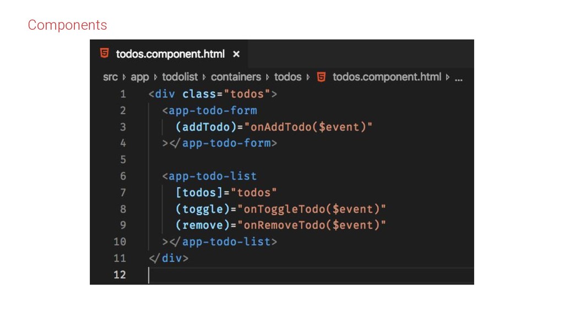Screen dimensions: 564x317
Task: Click the onAddTodo($event) string on line 3
Action: pyautogui.click(x=312, y=127)
